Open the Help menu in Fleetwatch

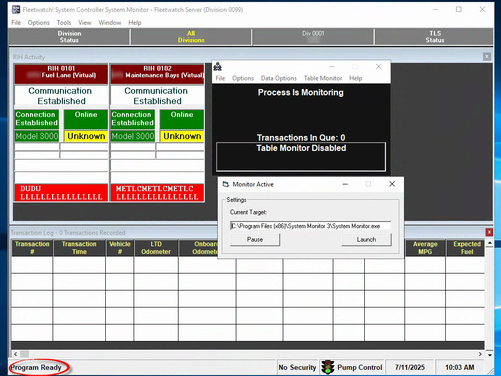coord(135,23)
